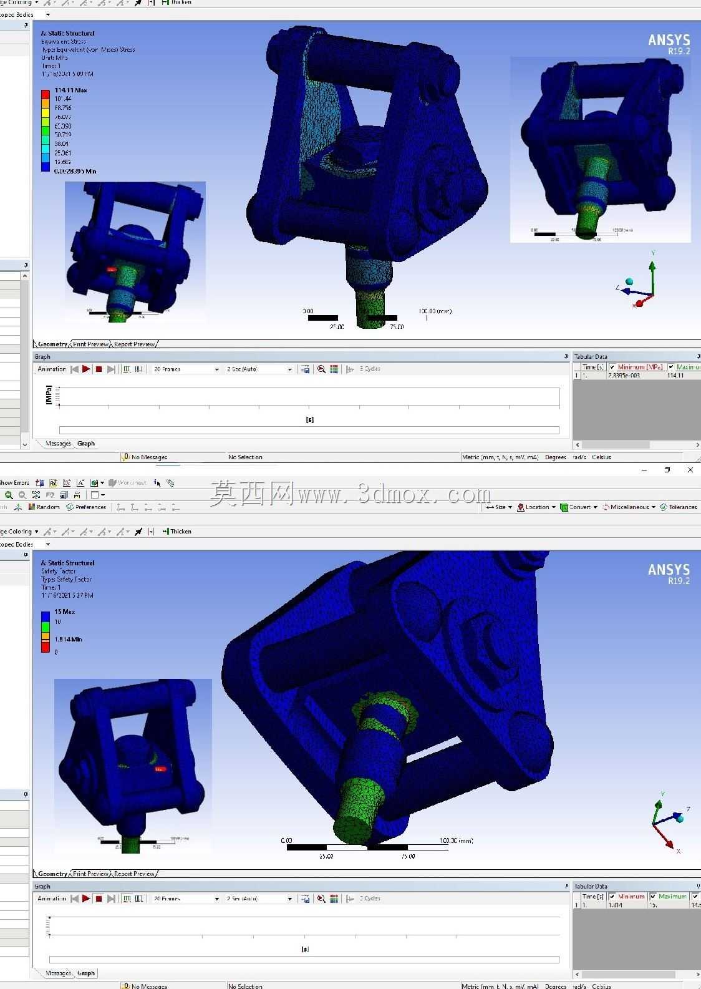Go to previous frame in upper Graph panel
701x989 pixels.
(x=75, y=369)
